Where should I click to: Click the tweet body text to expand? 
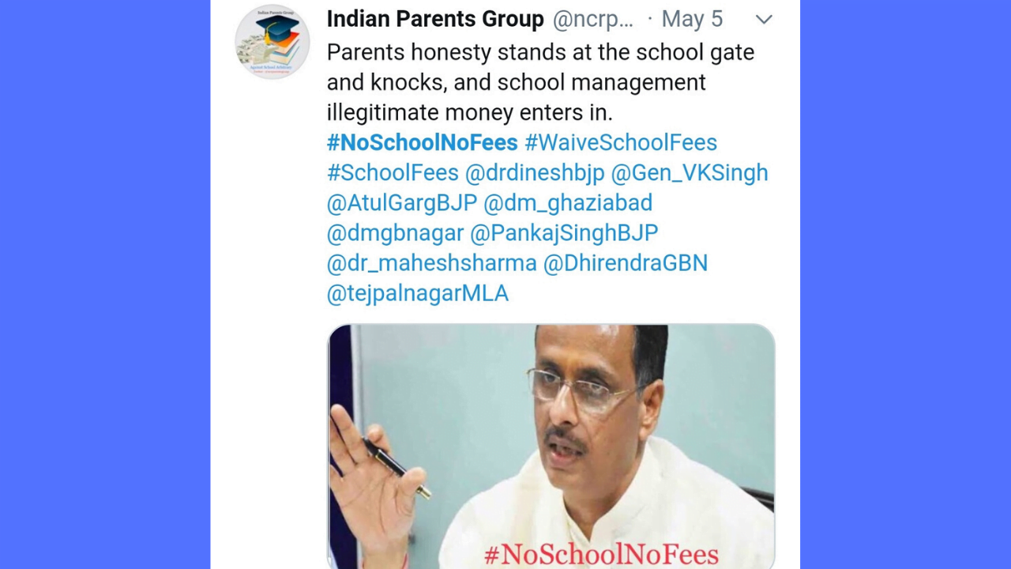[540, 82]
